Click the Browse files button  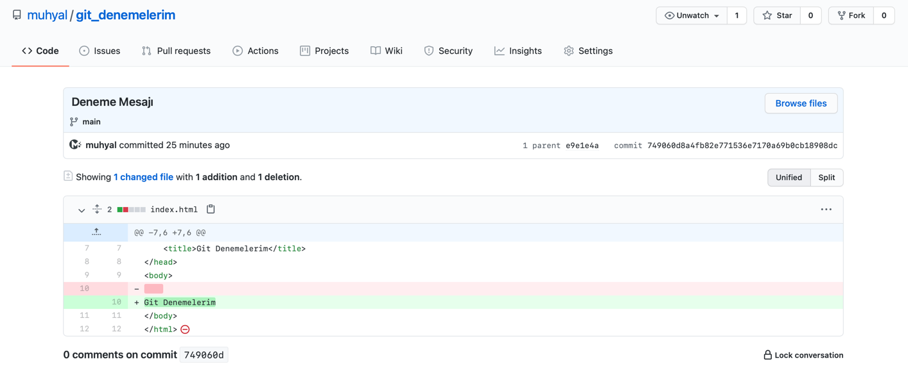coord(801,103)
